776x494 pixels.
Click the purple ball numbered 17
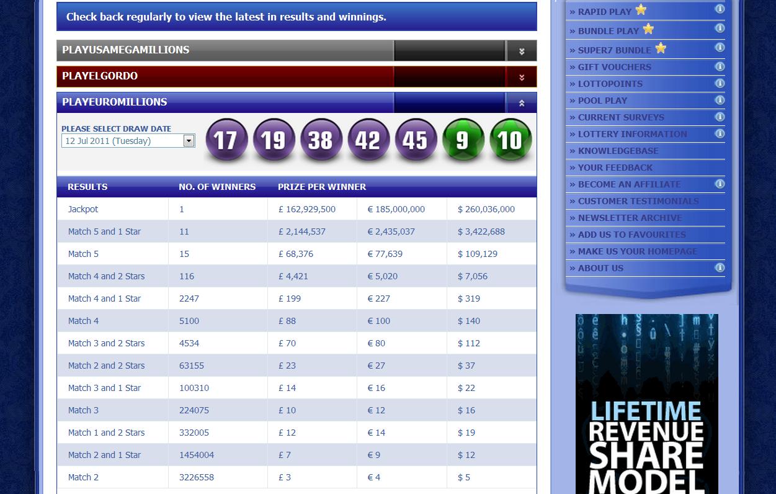(x=226, y=140)
